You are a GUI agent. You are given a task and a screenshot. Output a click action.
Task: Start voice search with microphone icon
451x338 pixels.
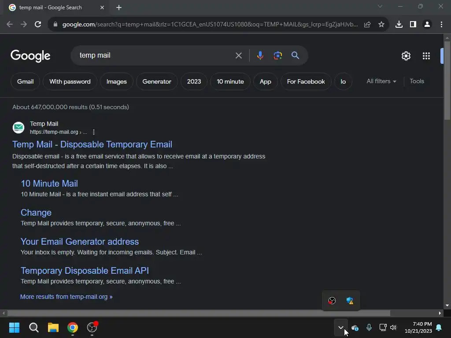(260, 55)
